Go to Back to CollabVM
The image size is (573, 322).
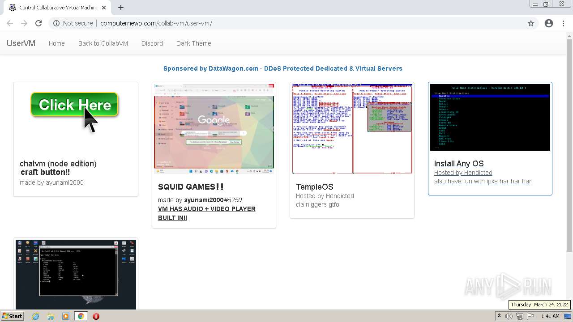(x=103, y=43)
